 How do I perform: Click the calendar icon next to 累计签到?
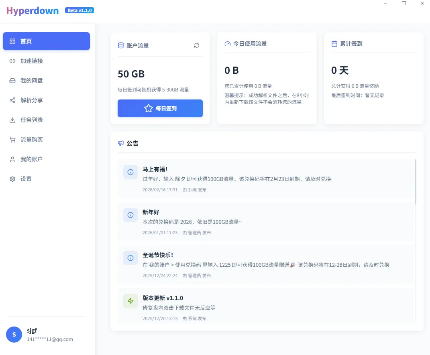point(334,44)
